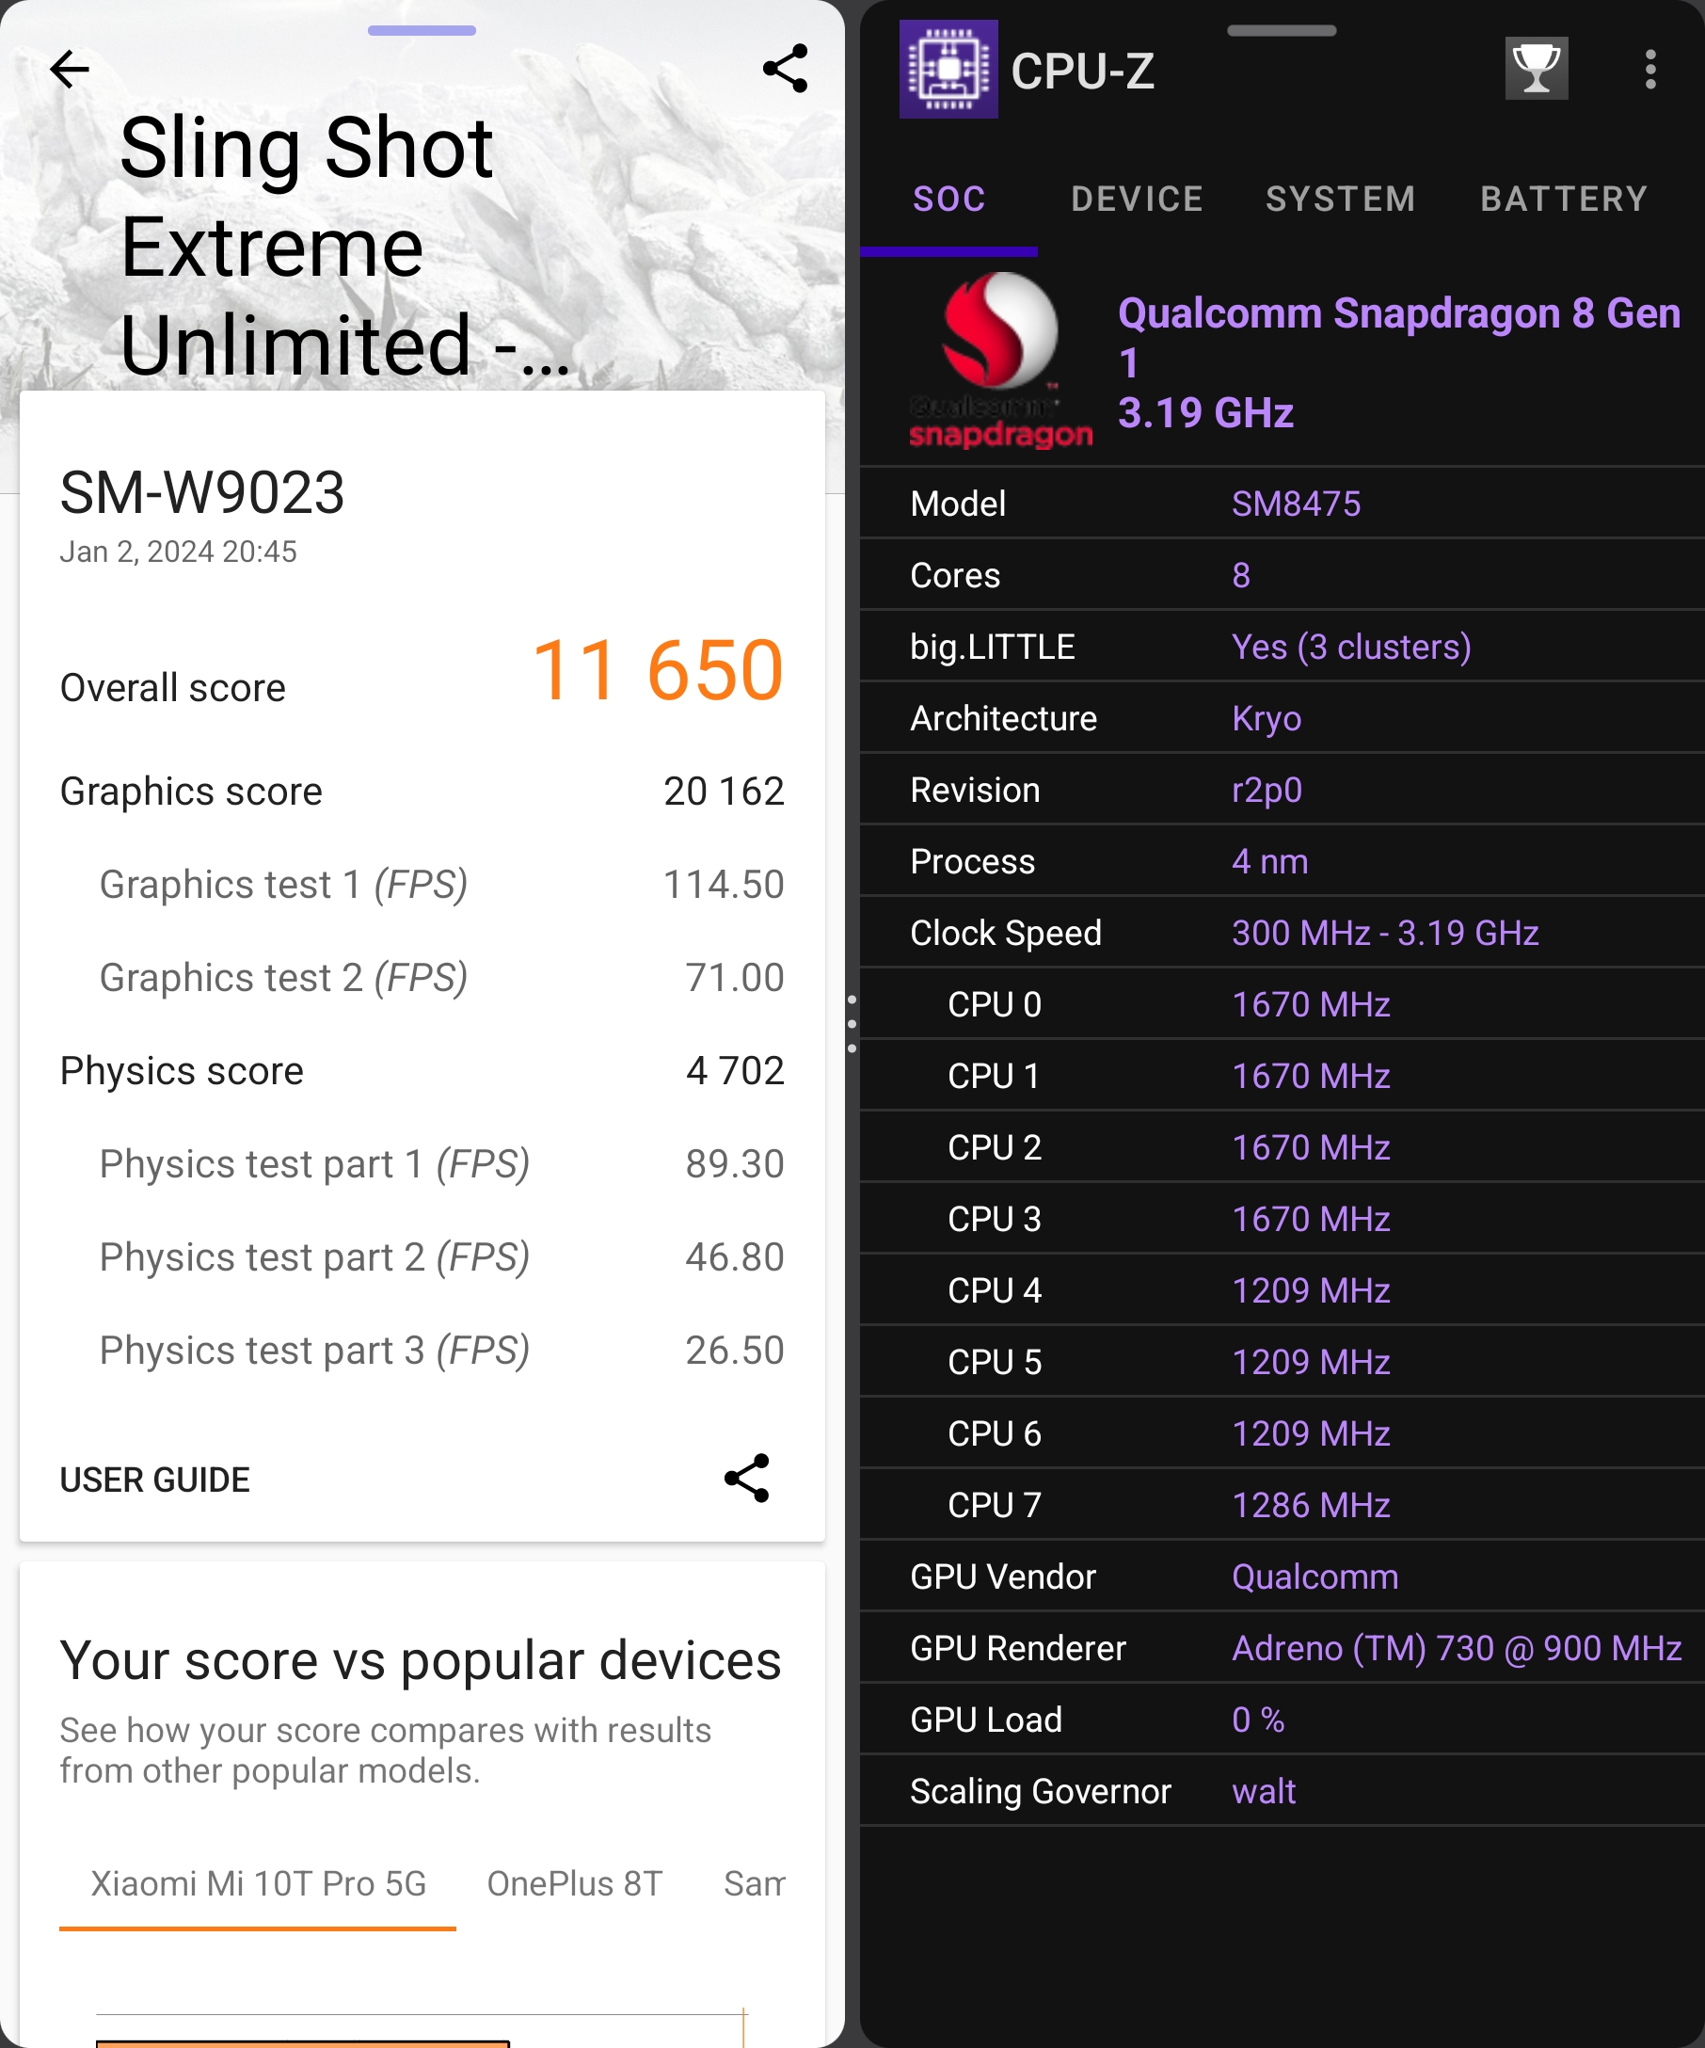Tap the CPU 7 value 1286 MHz
This screenshot has width=1705, height=2048.
1310,1505
